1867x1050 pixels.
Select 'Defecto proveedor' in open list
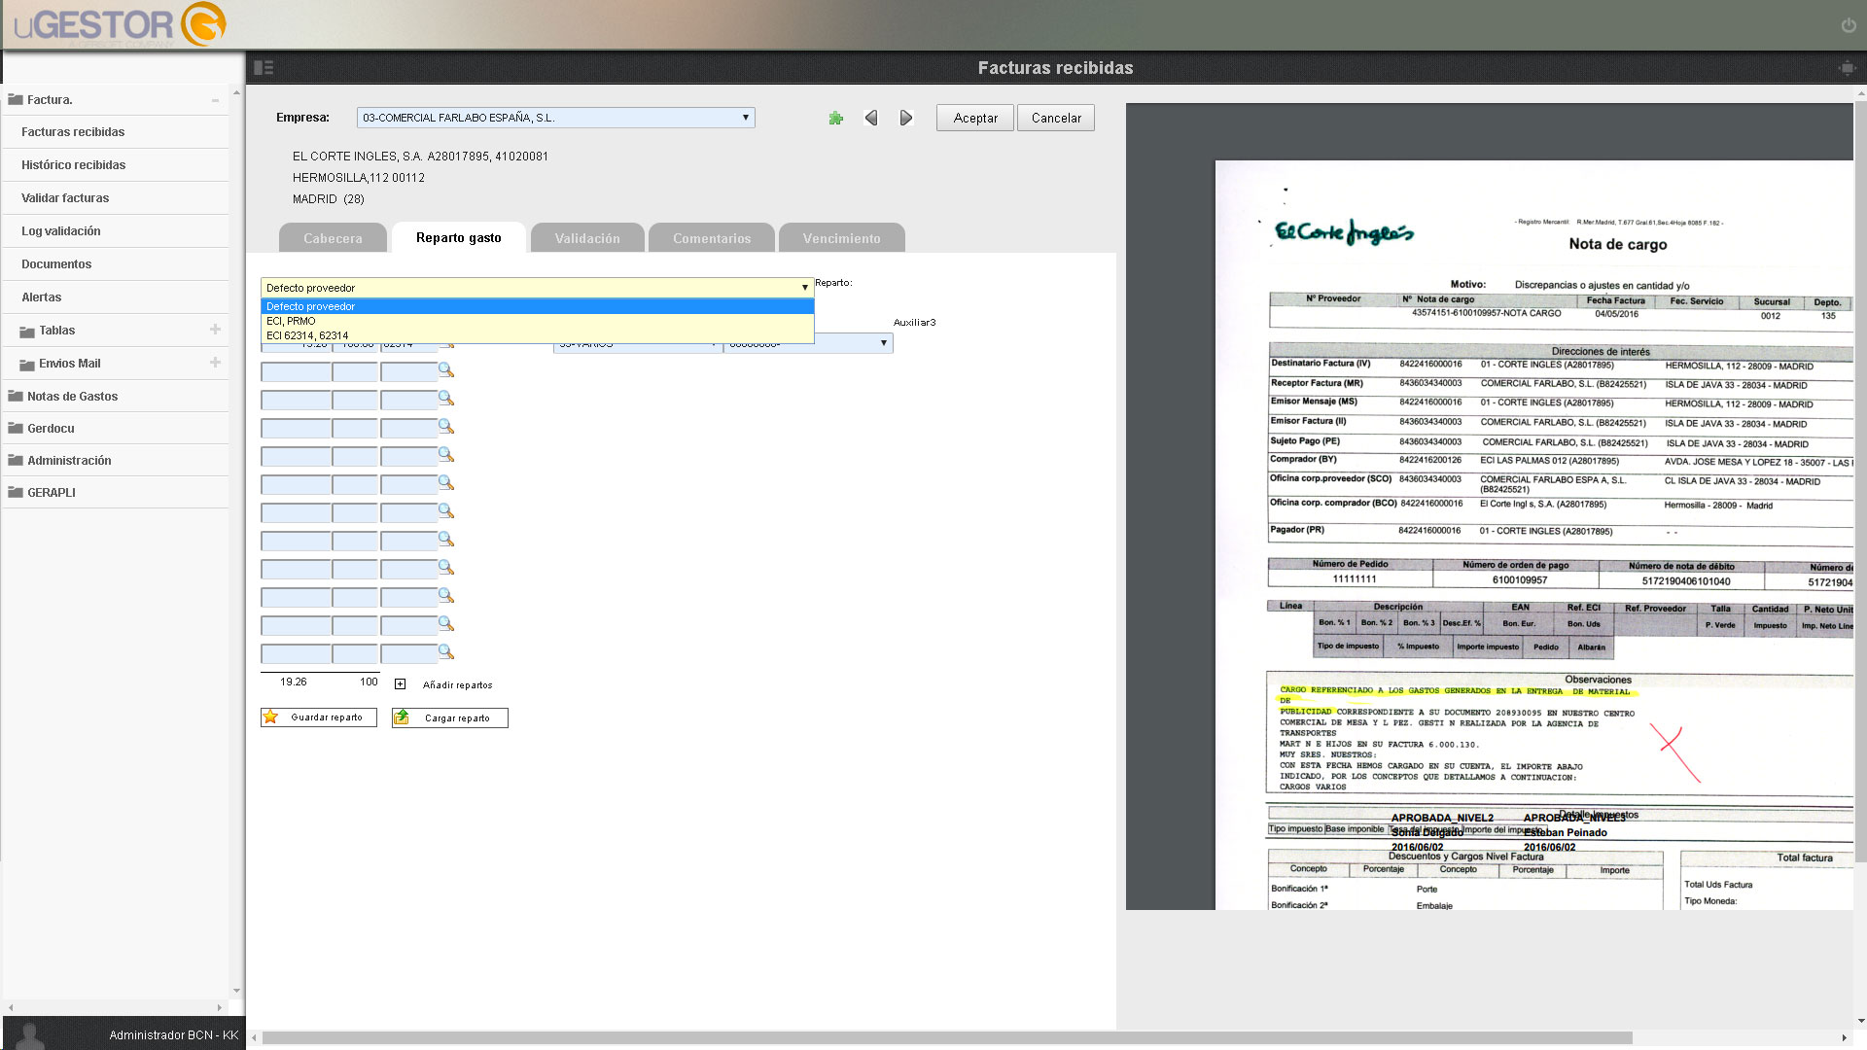pyautogui.click(x=537, y=306)
